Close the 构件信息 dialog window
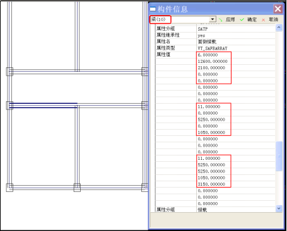The image size is (287, 231). 278,9
